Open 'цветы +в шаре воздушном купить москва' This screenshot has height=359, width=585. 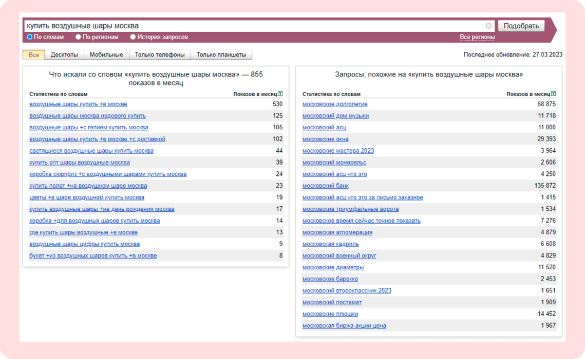pyautogui.click(x=87, y=197)
